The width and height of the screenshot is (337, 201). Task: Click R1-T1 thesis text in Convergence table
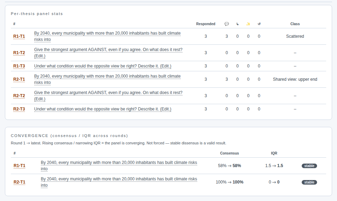[119, 166]
